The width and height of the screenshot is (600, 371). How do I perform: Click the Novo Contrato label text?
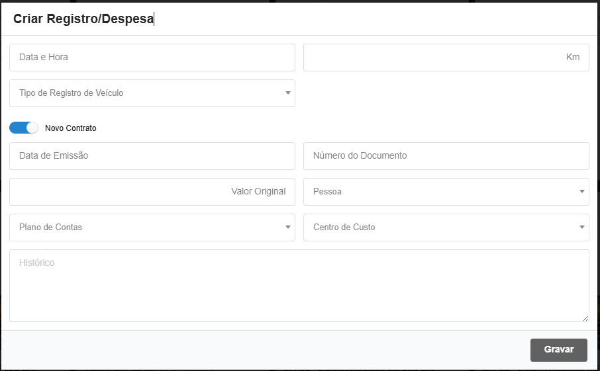pyautogui.click(x=71, y=128)
